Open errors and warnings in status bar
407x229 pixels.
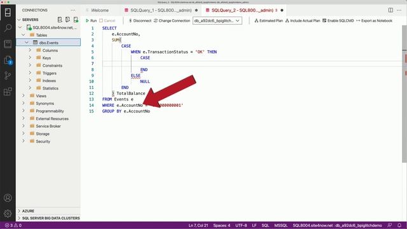13,225
